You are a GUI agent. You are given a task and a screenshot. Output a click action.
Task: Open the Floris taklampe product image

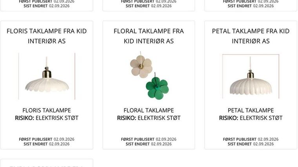tap(47, 76)
